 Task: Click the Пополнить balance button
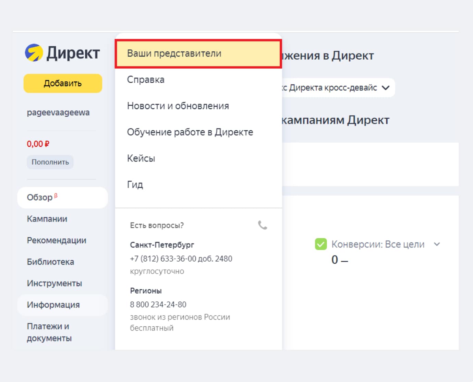[50, 162]
